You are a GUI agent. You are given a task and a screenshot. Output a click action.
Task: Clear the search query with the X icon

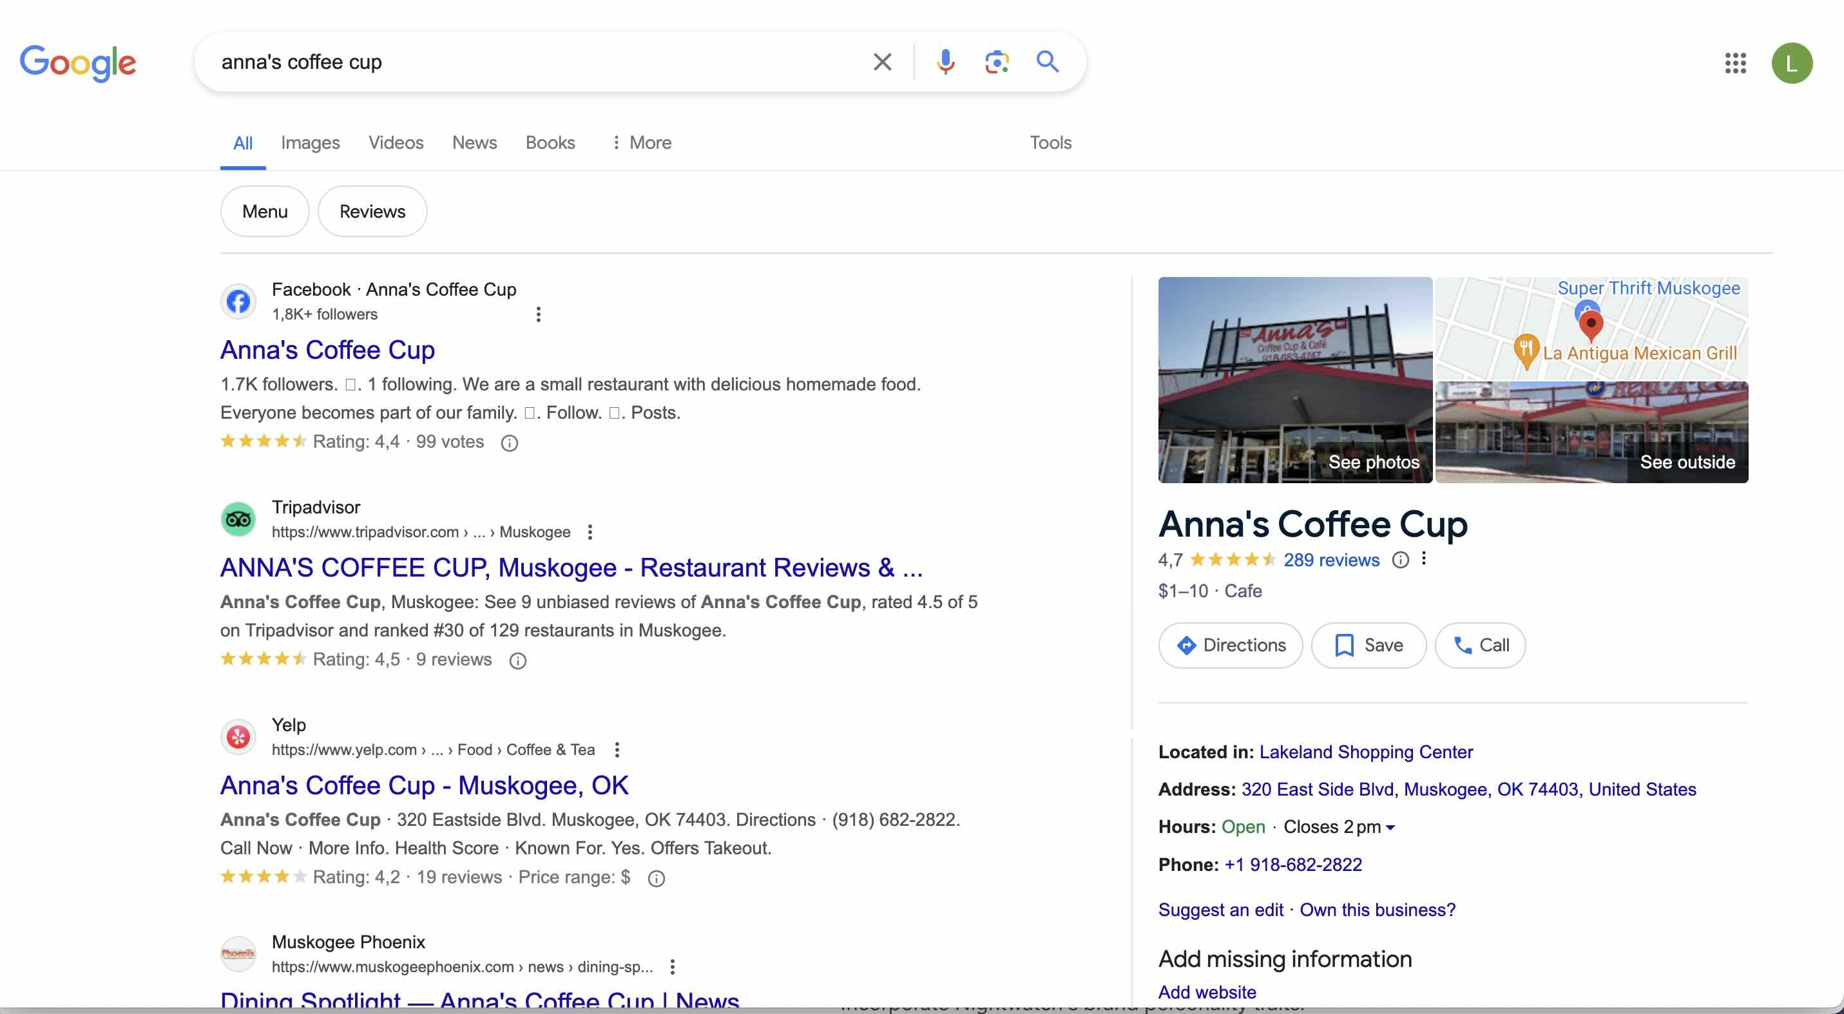click(882, 62)
